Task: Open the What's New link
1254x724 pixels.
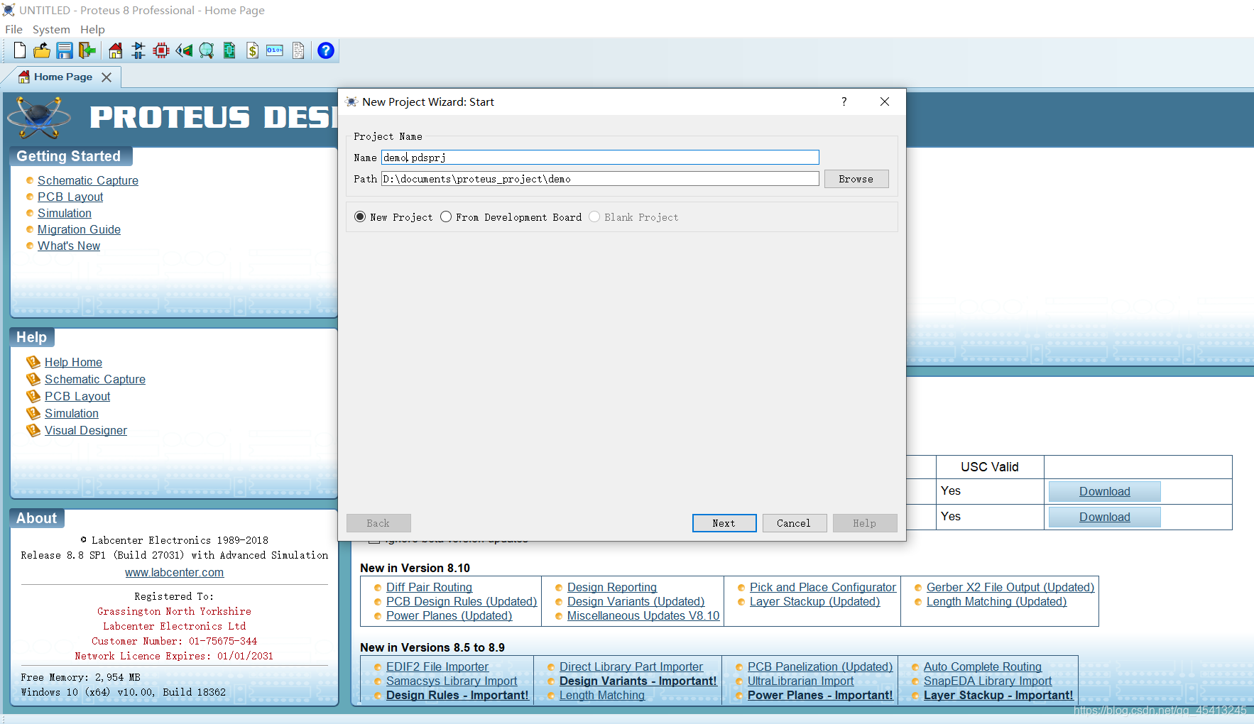Action: coord(69,246)
